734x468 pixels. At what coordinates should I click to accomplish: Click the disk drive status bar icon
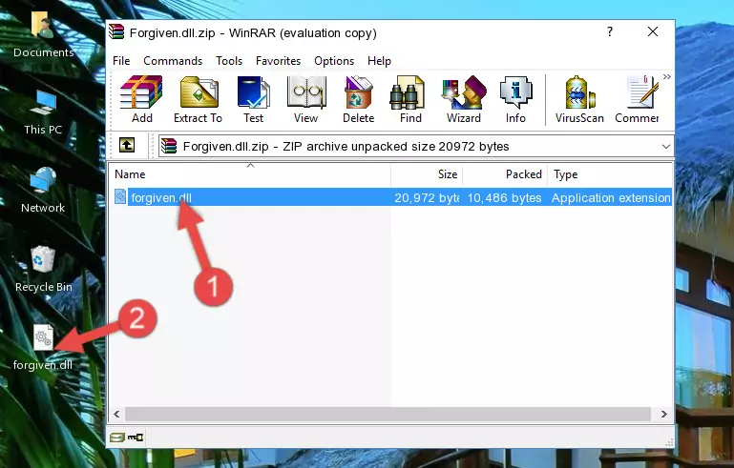click(x=117, y=437)
